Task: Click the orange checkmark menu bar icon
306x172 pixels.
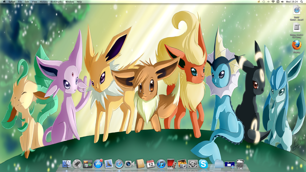Action: [x=259, y=2]
